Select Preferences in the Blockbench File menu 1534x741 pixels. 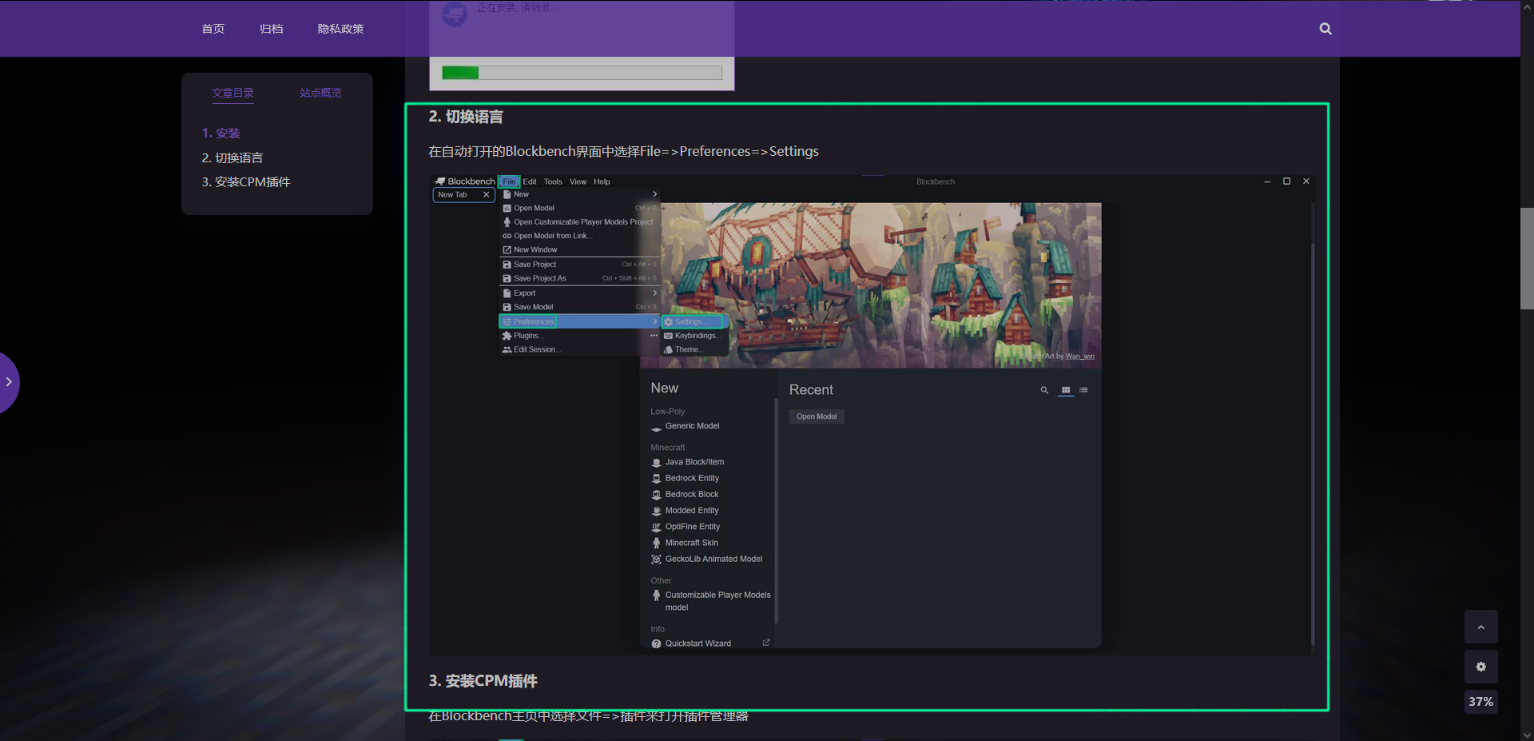coord(579,321)
